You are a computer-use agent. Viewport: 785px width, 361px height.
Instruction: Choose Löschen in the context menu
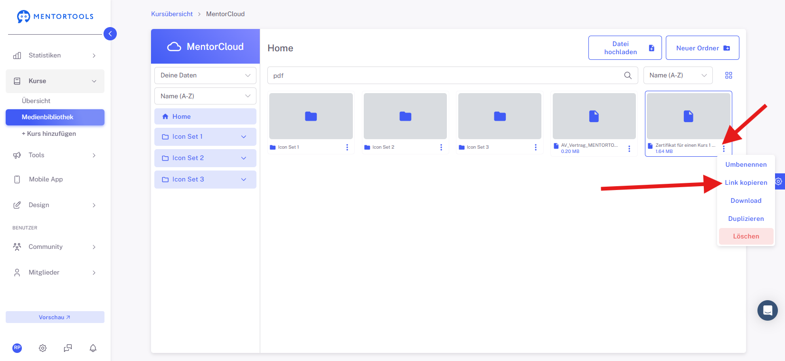click(x=746, y=237)
